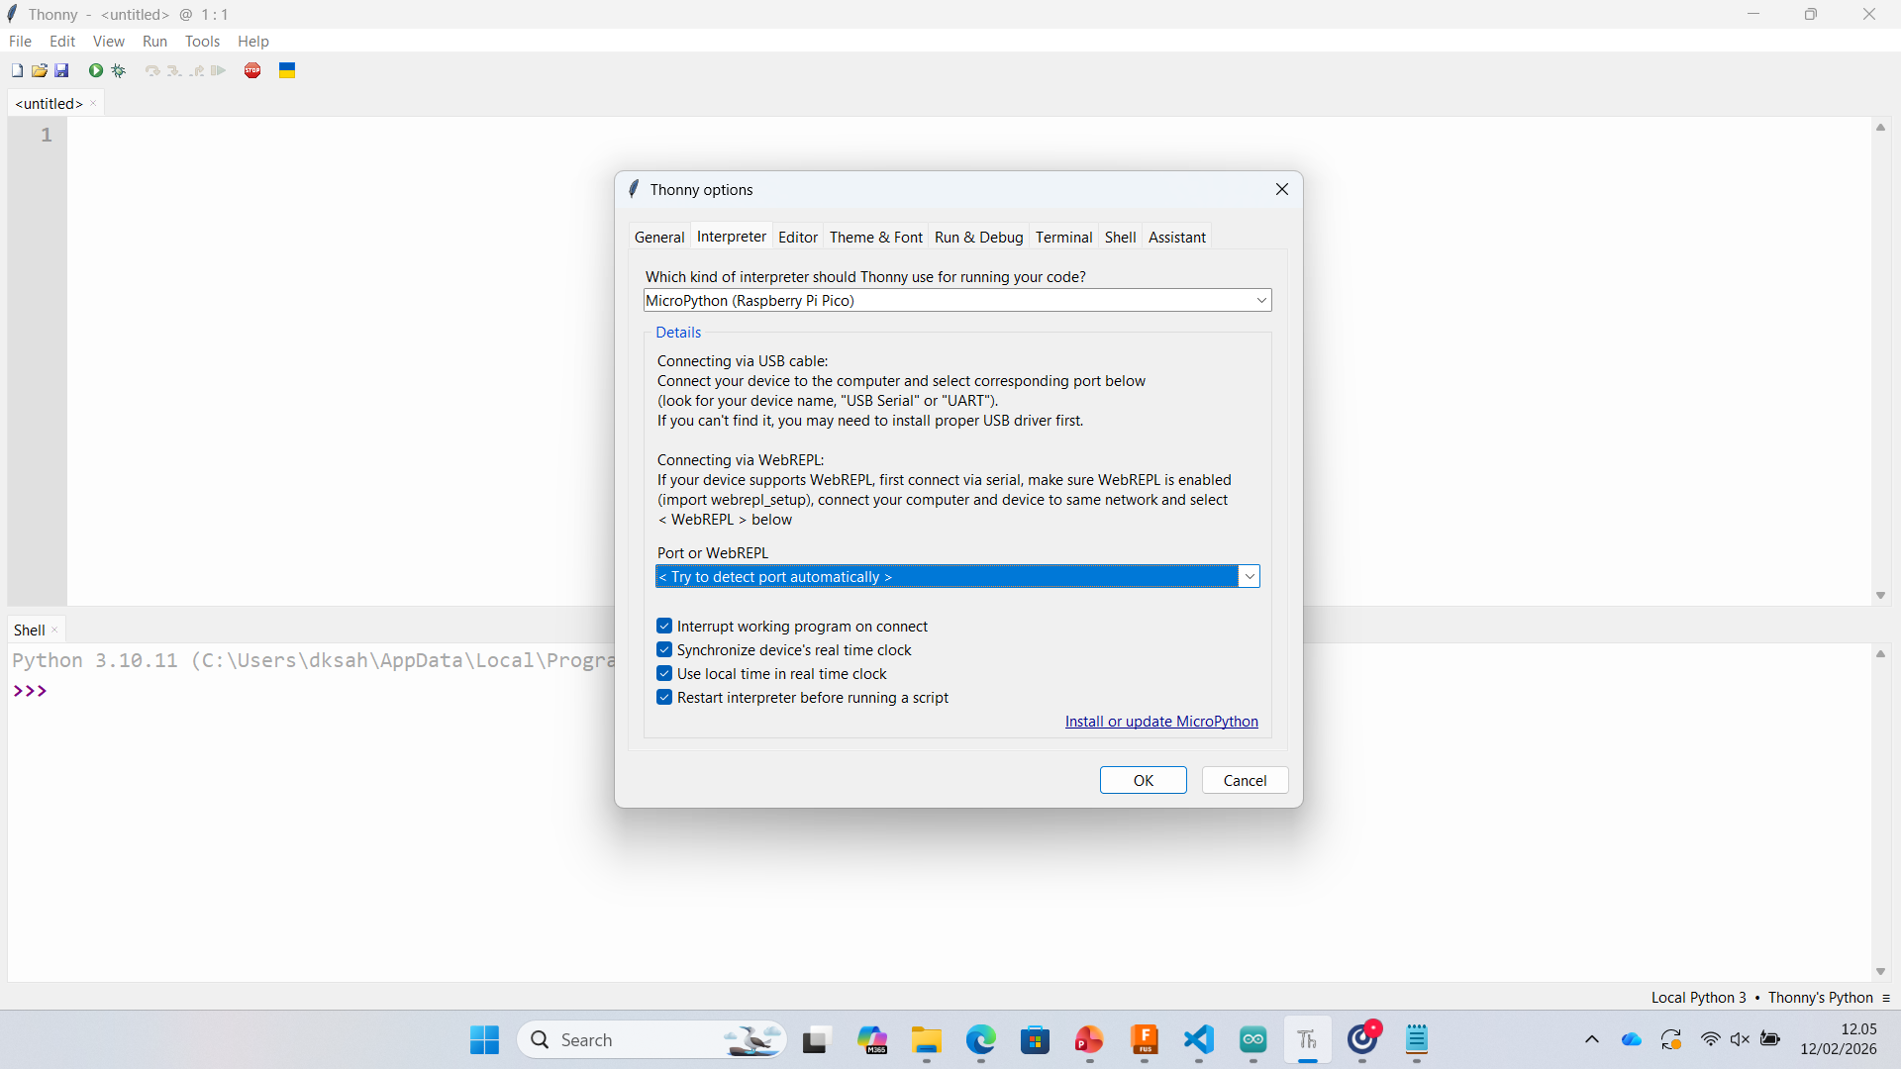Click the Save floppy disk icon
This screenshot has height=1069, width=1901.
61,70
